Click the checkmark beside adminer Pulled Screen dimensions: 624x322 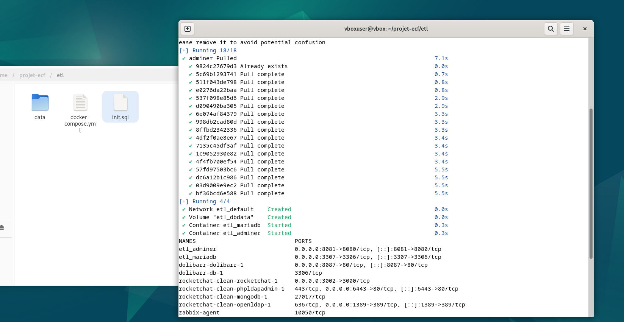(184, 58)
